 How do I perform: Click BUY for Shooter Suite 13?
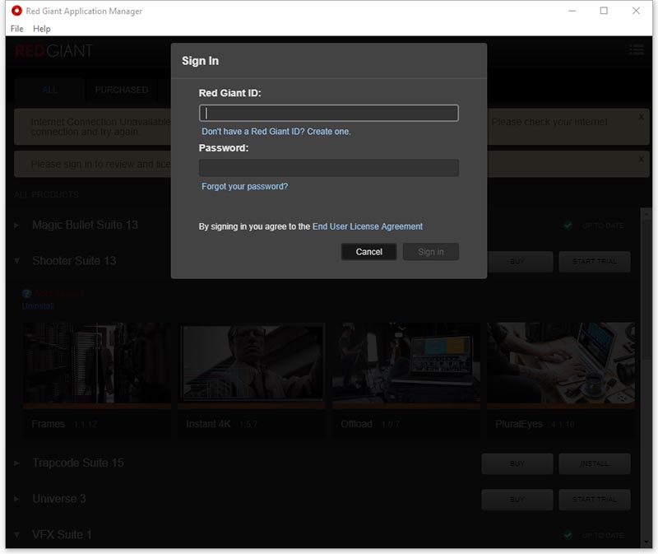click(x=517, y=262)
